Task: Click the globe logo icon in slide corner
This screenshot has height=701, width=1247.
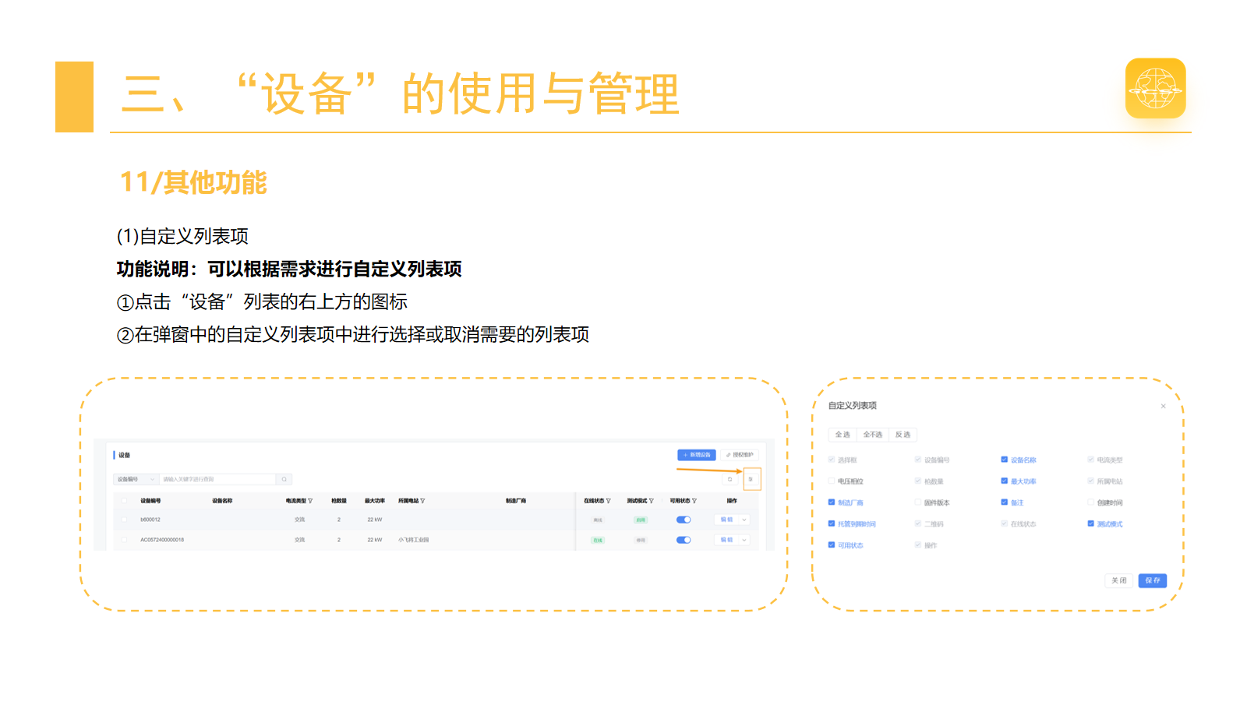Action: coord(1155,88)
